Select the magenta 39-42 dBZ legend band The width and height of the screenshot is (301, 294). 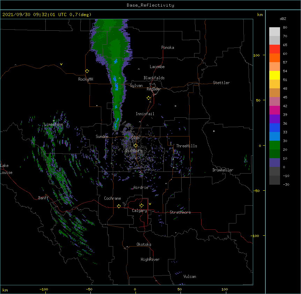pyautogui.click(x=274, y=110)
